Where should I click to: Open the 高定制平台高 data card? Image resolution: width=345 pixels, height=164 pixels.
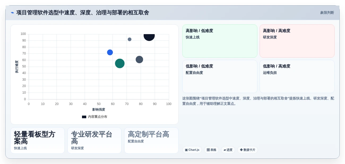pos(151,140)
